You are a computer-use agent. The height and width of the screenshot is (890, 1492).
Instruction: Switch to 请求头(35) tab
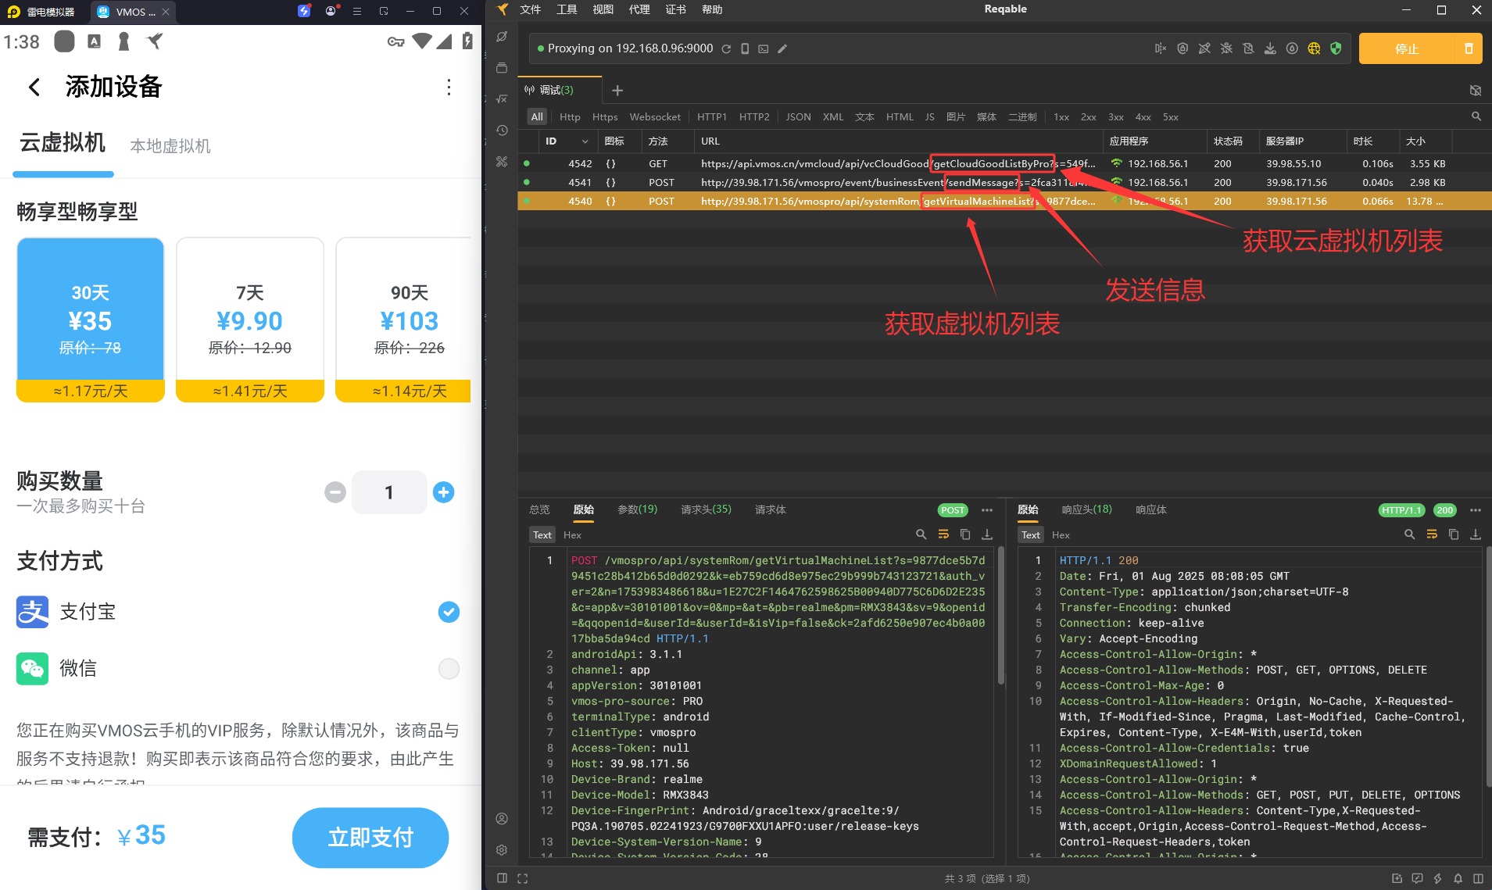706,509
